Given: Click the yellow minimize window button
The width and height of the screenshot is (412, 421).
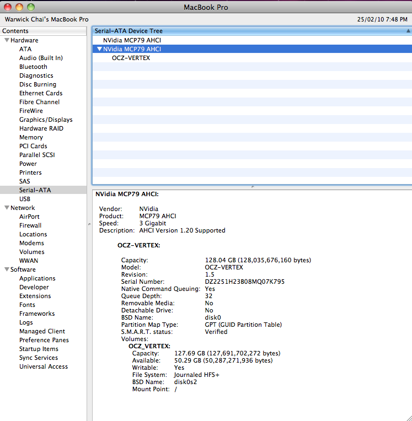Looking at the screenshot, I should (19, 7).
